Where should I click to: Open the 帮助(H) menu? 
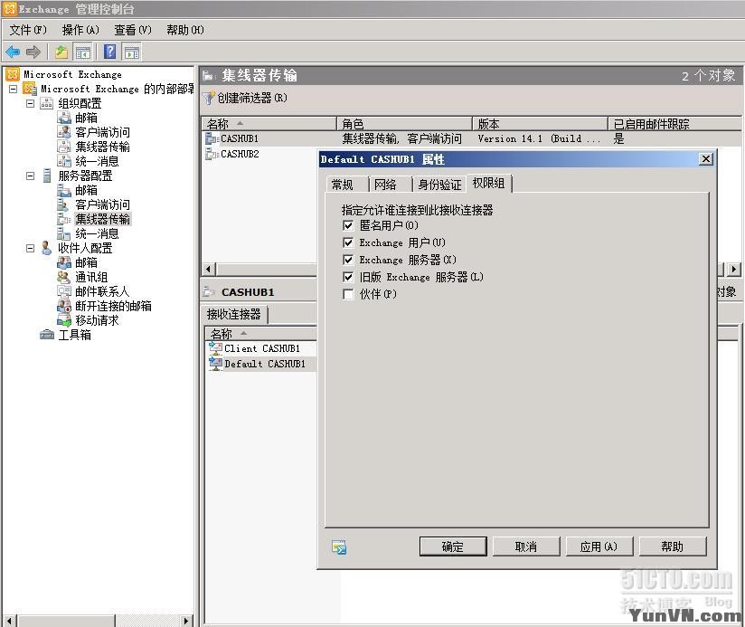tap(184, 30)
